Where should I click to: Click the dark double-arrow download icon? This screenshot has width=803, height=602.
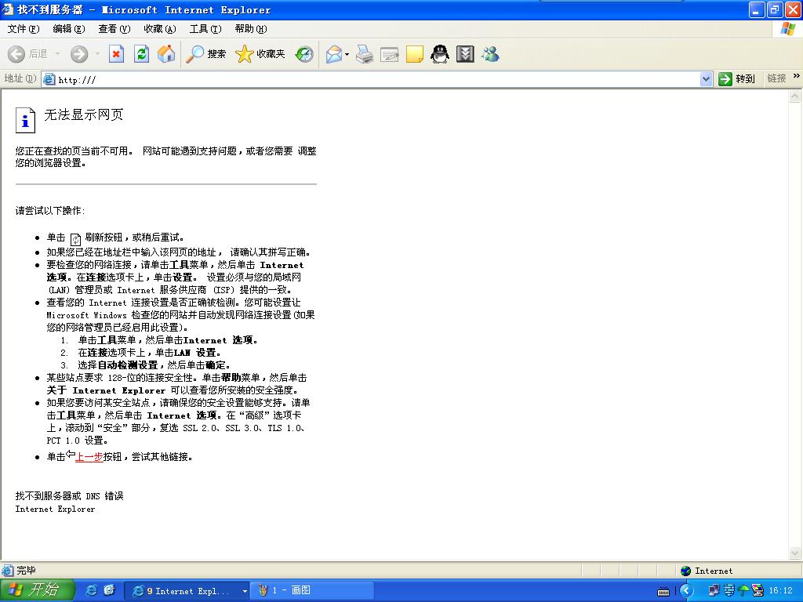tap(465, 54)
